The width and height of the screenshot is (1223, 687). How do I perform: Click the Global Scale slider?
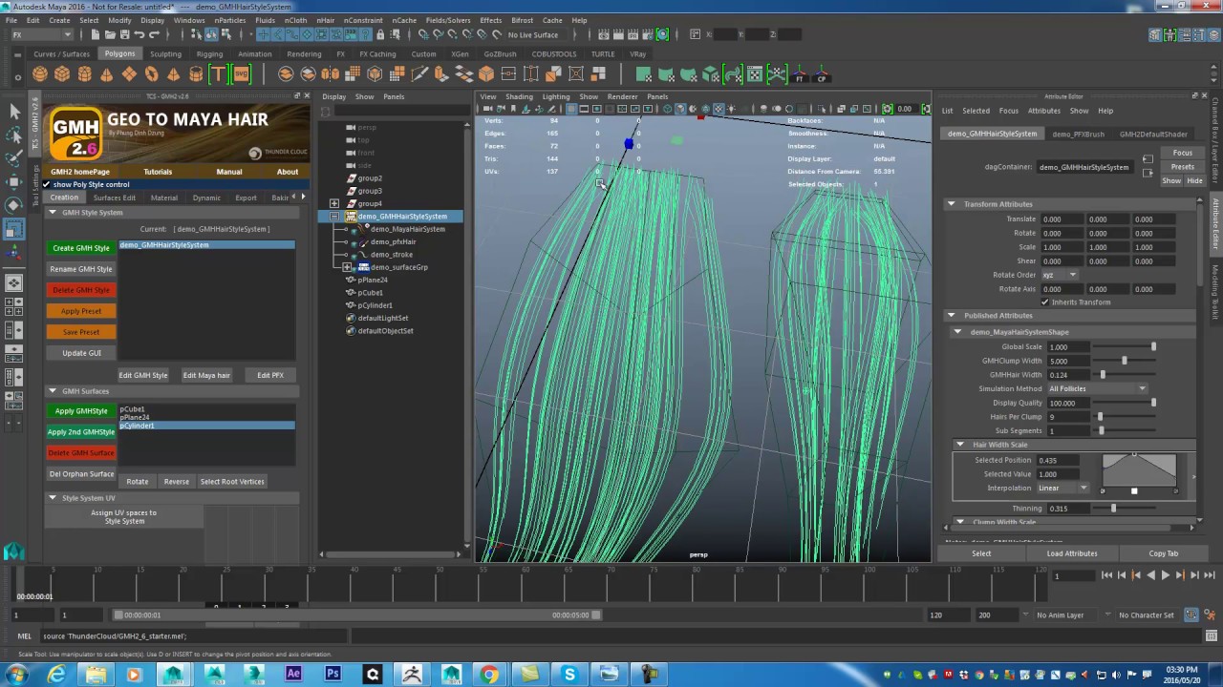click(1125, 347)
